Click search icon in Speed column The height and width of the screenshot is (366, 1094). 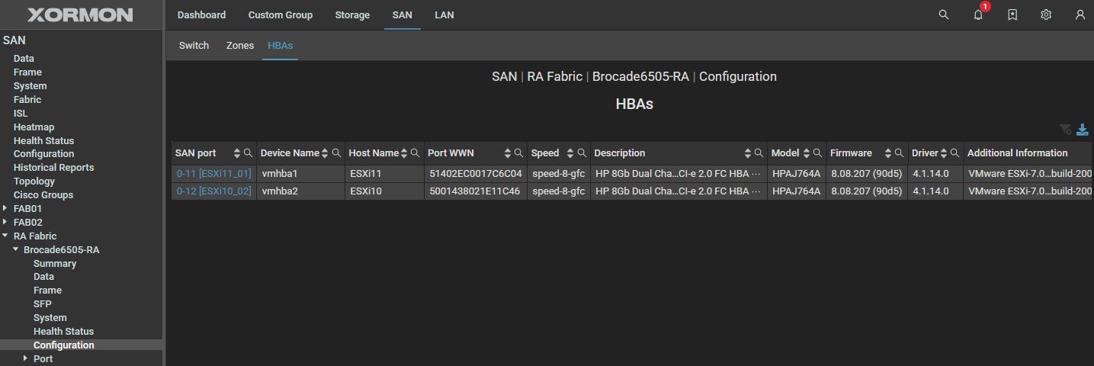click(582, 153)
